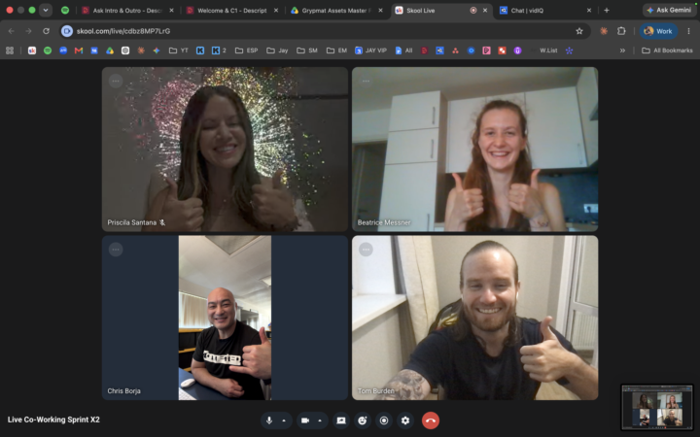Expand camera options arrow
This screenshot has height=437, width=700.
click(x=320, y=420)
